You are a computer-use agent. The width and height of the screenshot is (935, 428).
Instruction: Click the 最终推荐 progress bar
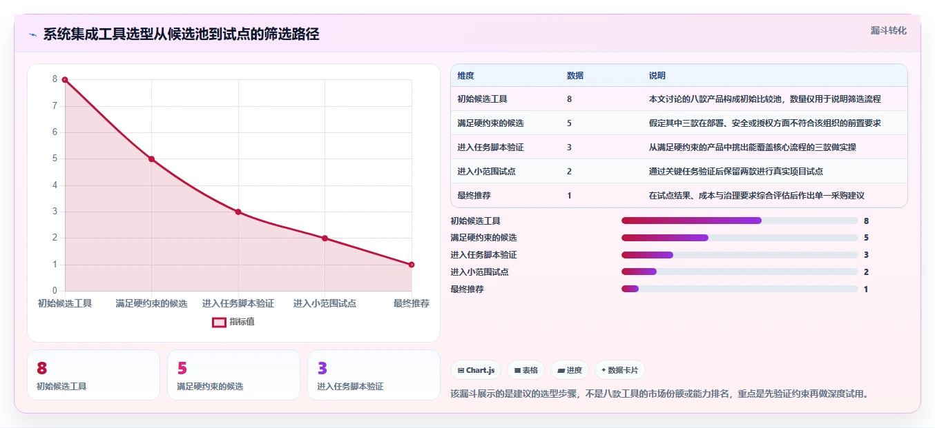tap(740, 289)
